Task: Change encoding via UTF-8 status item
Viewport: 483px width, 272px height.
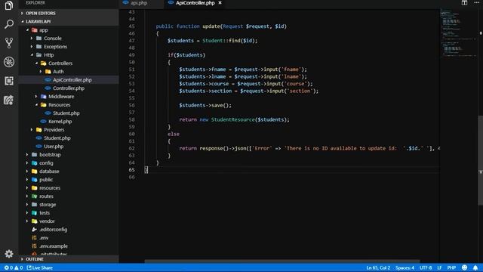Action: pyautogui.click(x=426, y=267)
